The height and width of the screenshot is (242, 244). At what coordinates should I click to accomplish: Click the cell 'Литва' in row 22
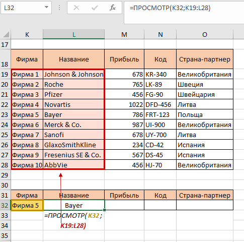coord(205,104)
